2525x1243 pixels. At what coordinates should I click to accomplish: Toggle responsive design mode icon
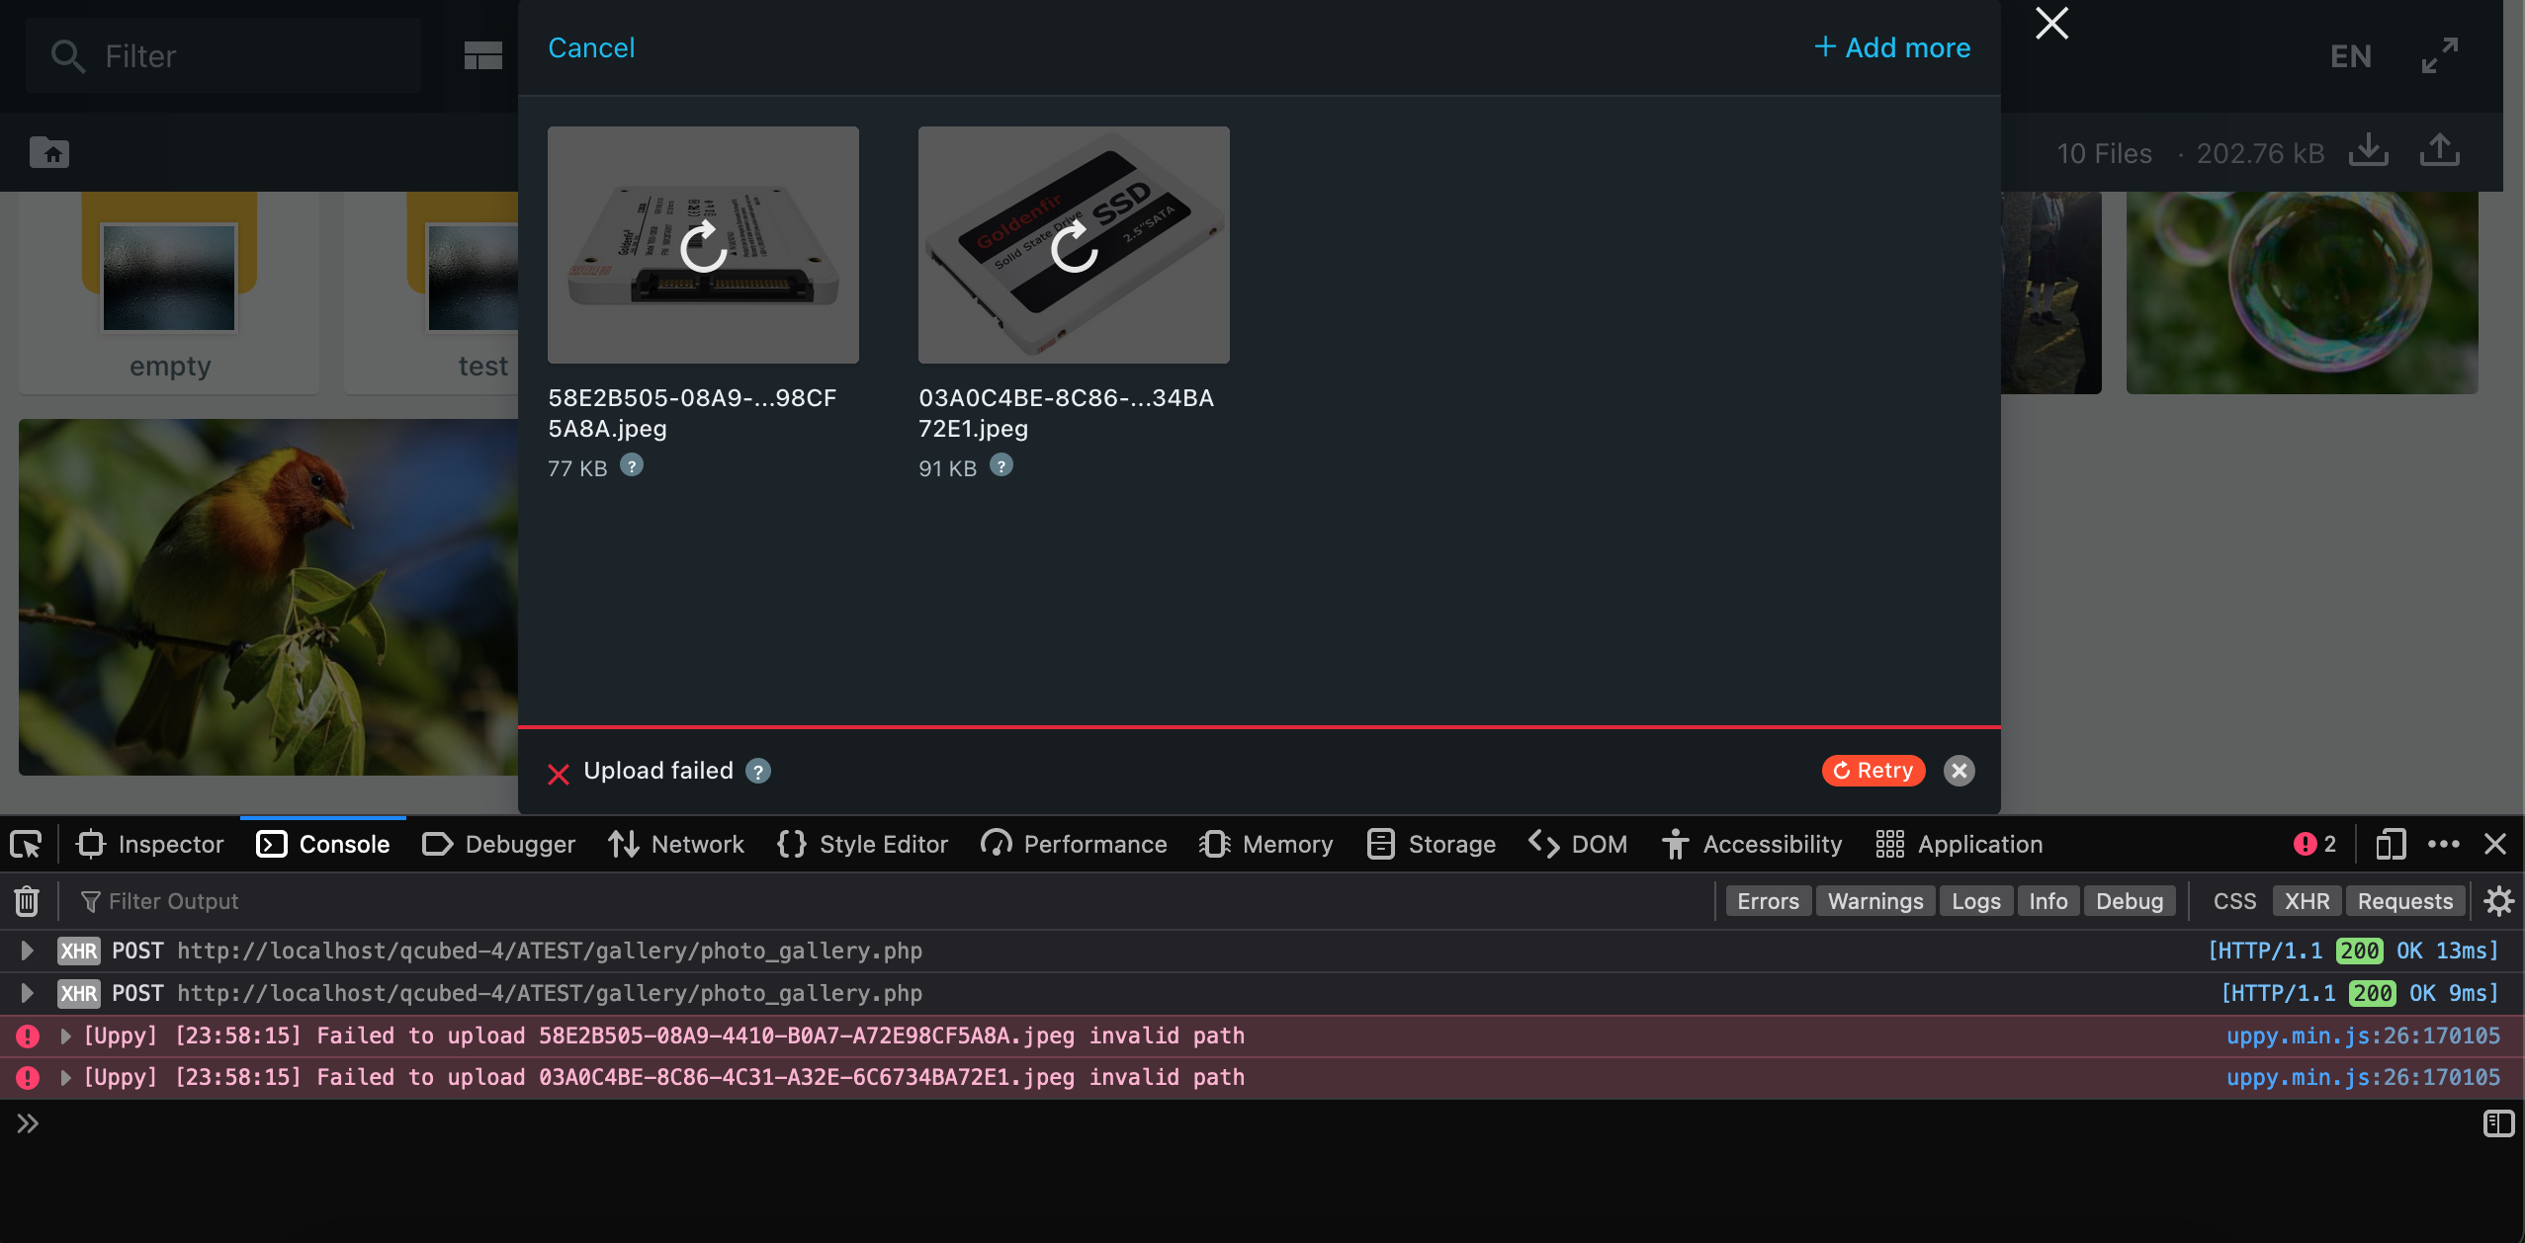[2391, 845]
